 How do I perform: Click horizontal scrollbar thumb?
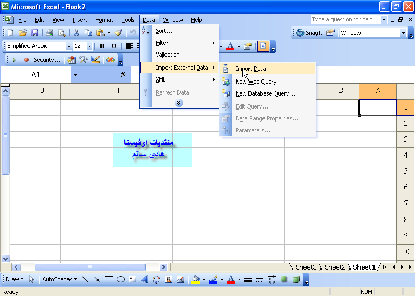tap(90, 267)
